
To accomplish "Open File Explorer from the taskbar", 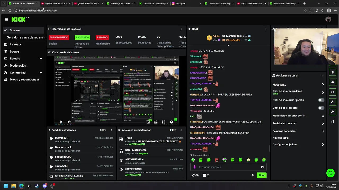I will pos(14,186).
